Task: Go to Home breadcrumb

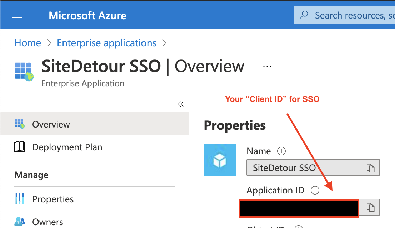Action: 28,43
